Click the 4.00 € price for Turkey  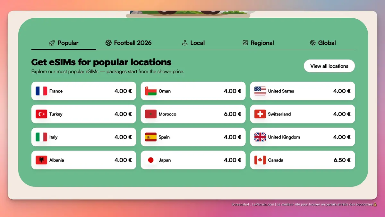[123, 114]
